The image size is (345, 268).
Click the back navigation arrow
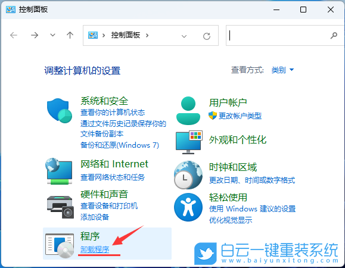(x=14, y=35)
